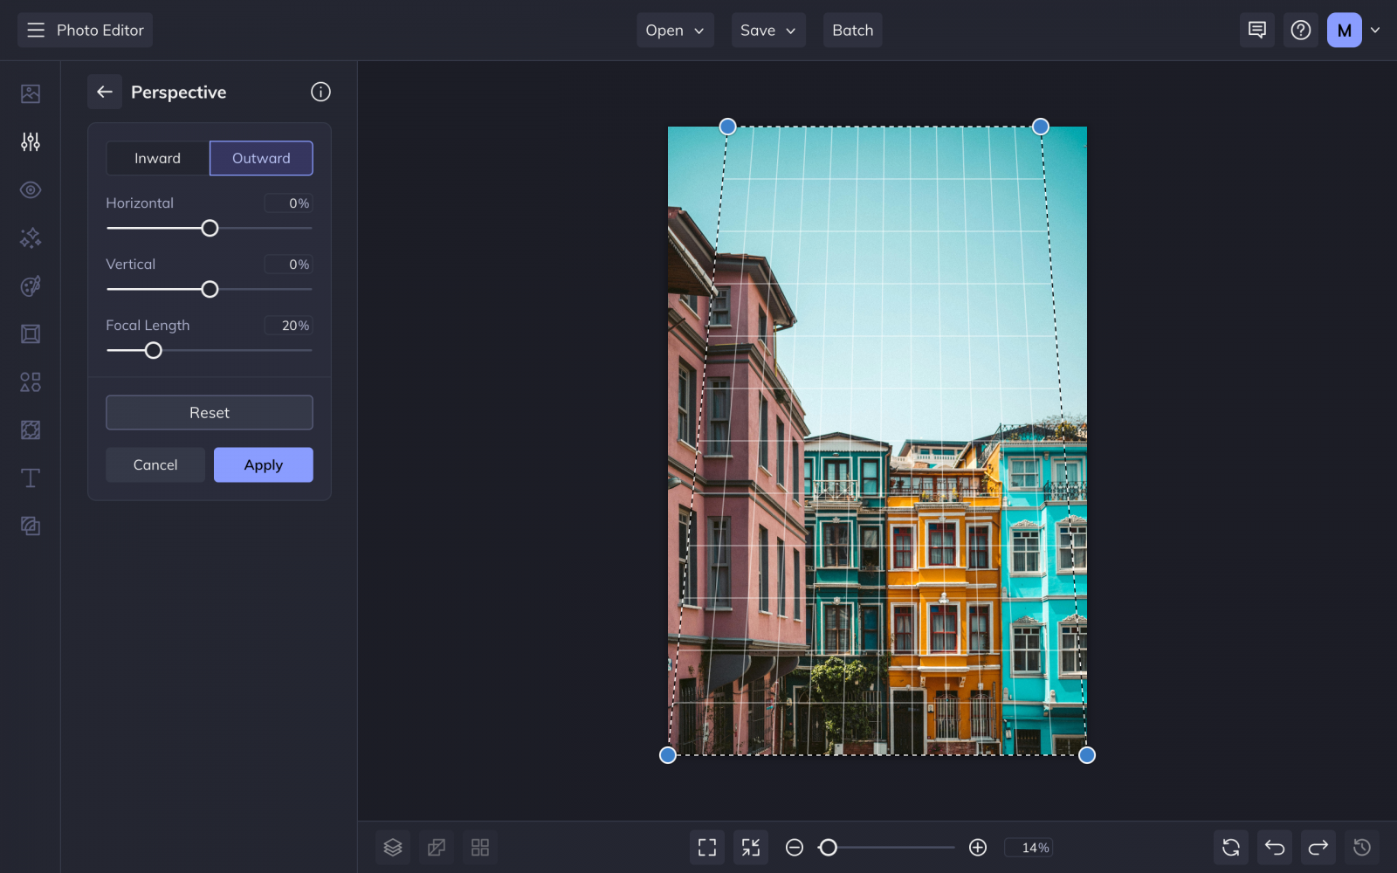Click the Layers icon in bottom toolbar
1397x873 pixels.
[x=392, y=847]
